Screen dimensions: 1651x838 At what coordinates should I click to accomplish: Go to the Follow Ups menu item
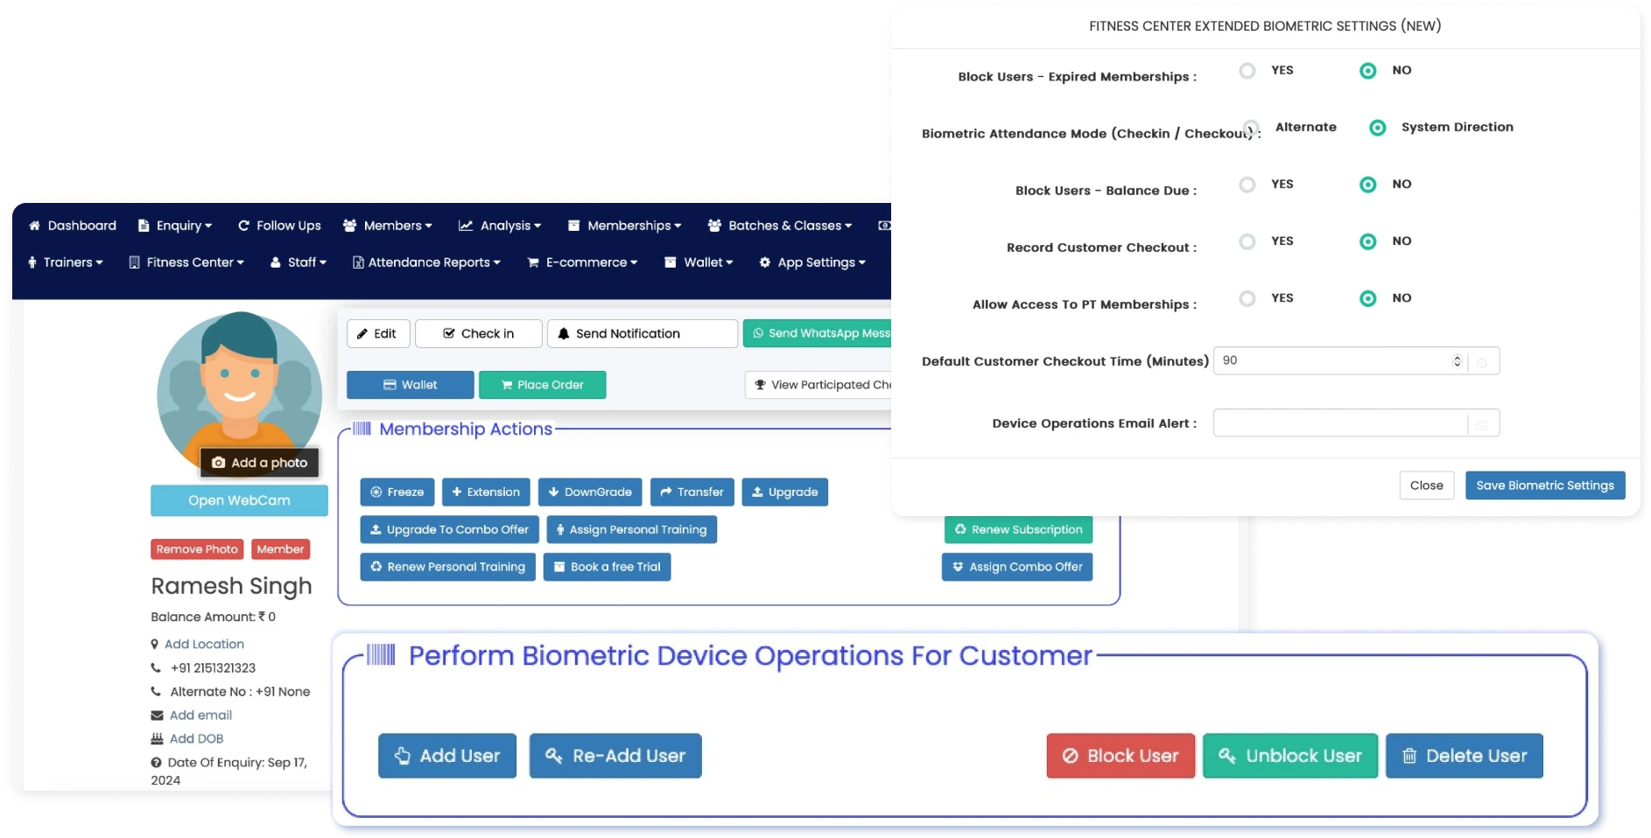279,226
